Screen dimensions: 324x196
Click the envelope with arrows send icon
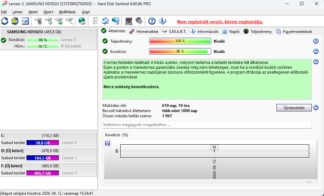pyautogui.click(x=105, y=21)
